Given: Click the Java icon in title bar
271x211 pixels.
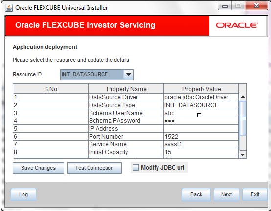Looking at the screenshot, I should 9,8.
